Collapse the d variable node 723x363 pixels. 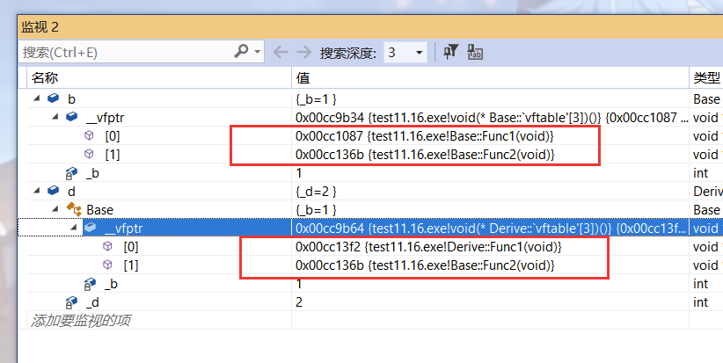[x=37, y=191]
